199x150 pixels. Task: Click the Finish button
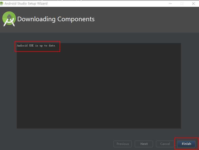pos(186,144)
